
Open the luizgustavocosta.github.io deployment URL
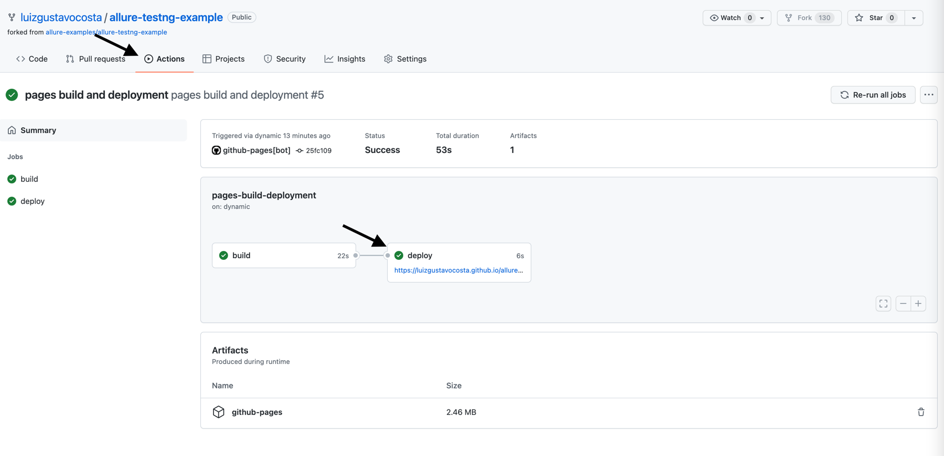(459, 270)
